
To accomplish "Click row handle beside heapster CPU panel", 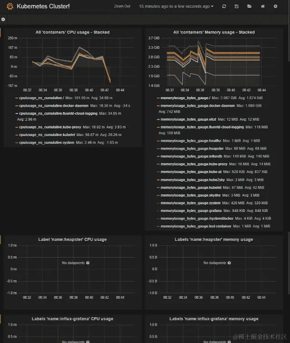I will tap(0, 240).
